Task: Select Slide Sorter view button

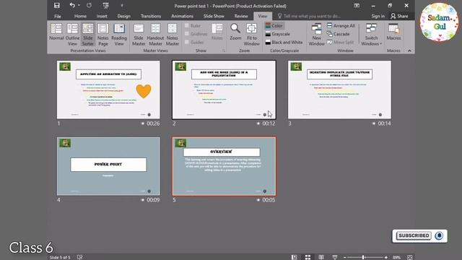Action: click(x=88, y=34)
